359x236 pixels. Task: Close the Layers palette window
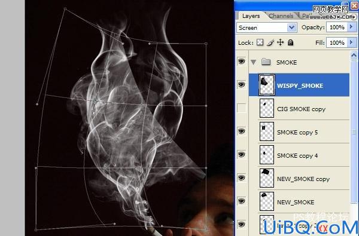tap(354, 5)
